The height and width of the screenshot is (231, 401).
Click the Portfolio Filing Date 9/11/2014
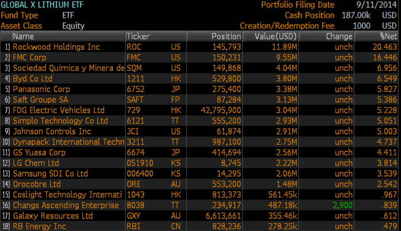point(377,4)
